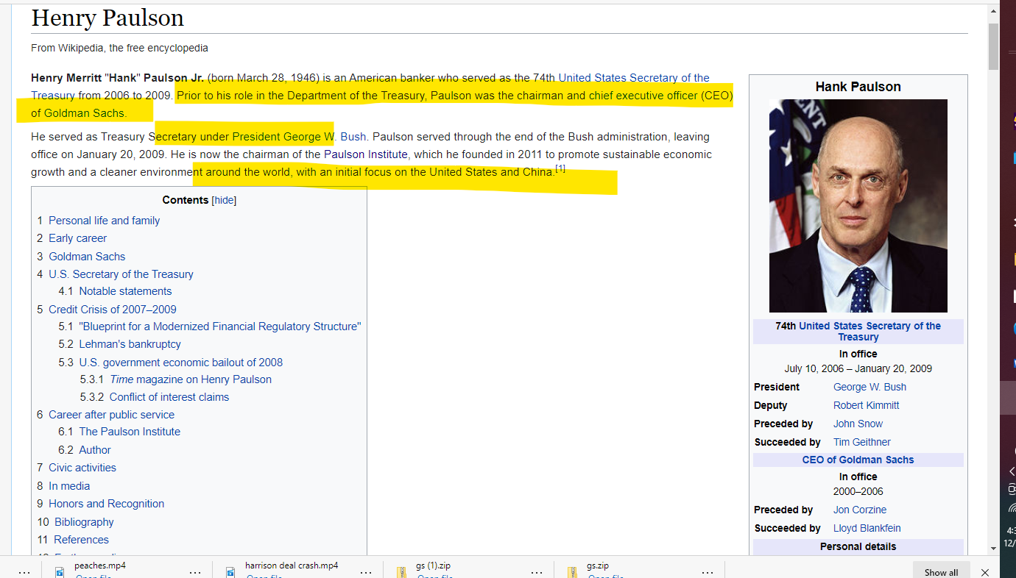Close the downloads bar
The width and height of the screenshot is (1016, 578).
pos(985,572)
